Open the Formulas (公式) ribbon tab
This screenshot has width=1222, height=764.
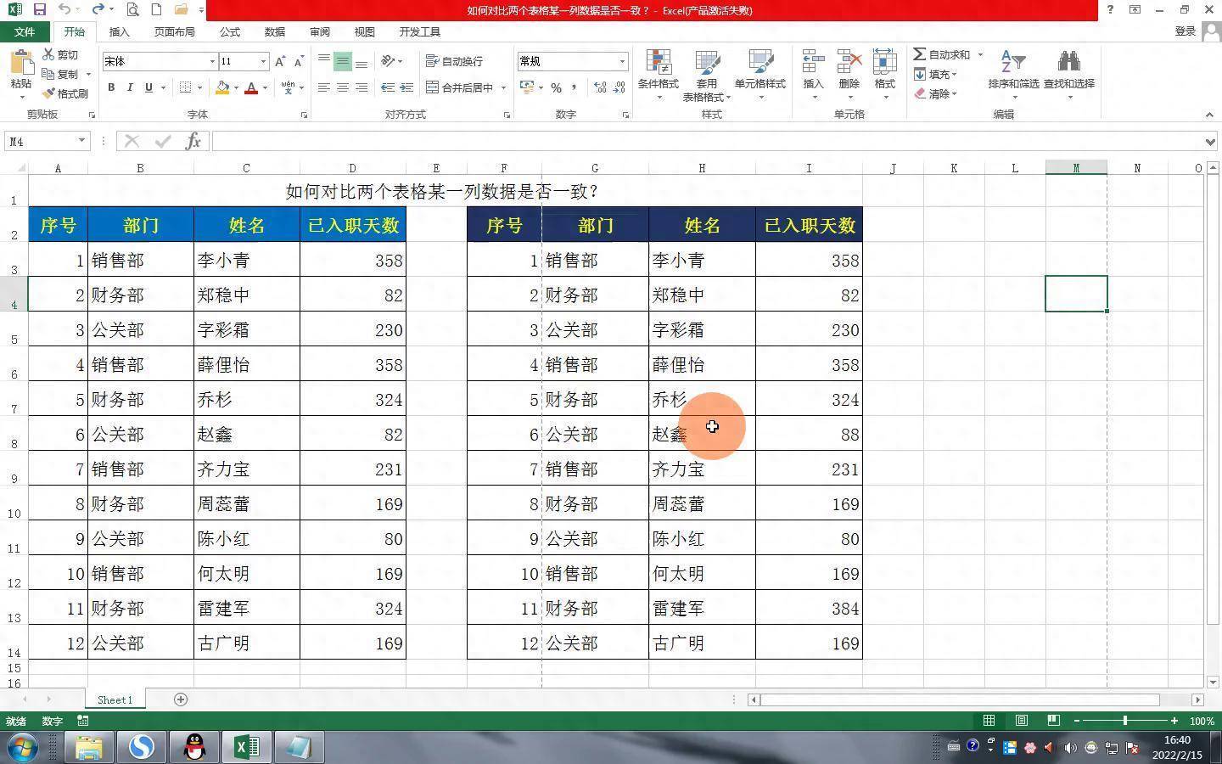(x=229, y=31)
